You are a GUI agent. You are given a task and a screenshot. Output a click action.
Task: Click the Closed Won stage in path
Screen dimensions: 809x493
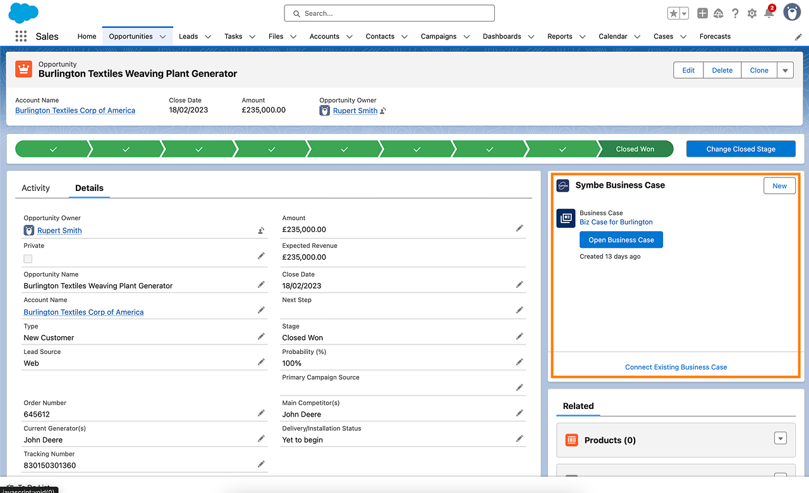(635, 149)
